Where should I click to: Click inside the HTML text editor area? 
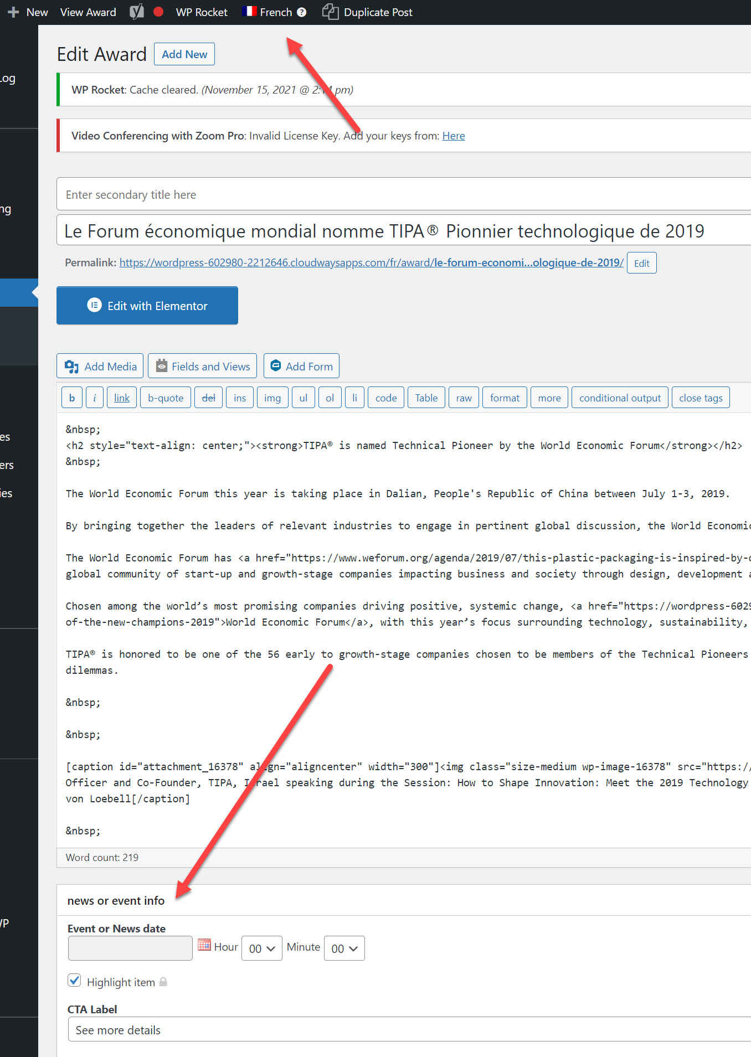404,630
